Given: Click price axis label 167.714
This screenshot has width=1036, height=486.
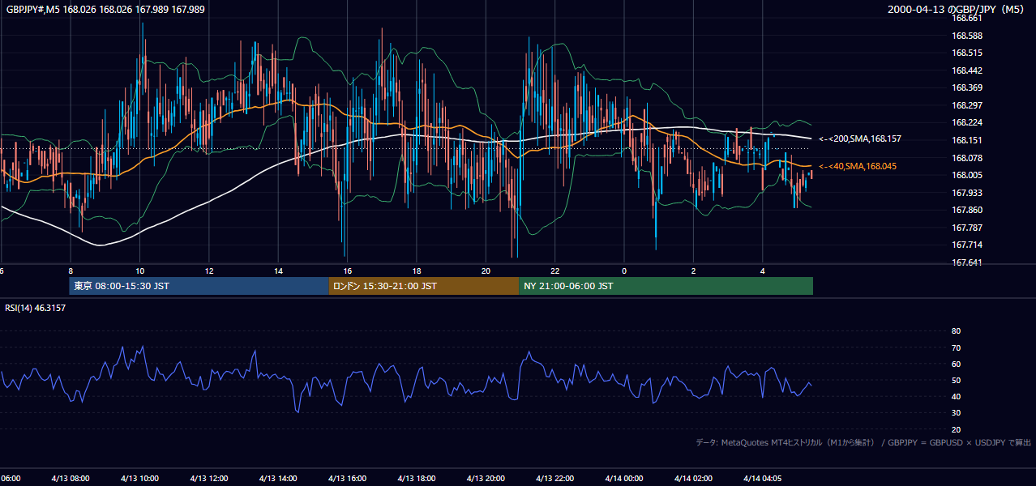Looking at the screenshot, I should pos(966,245).
